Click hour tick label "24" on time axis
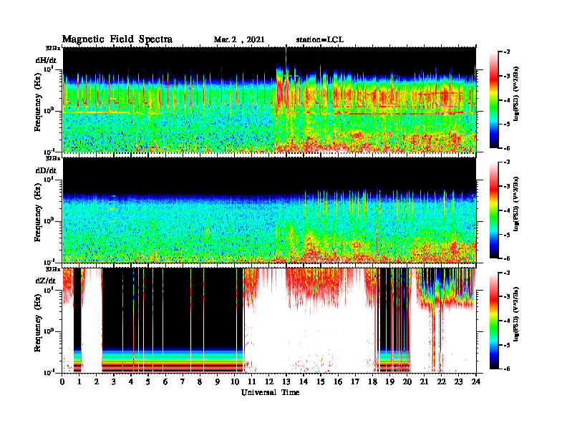The image size is (567, 438). (476, 381)
